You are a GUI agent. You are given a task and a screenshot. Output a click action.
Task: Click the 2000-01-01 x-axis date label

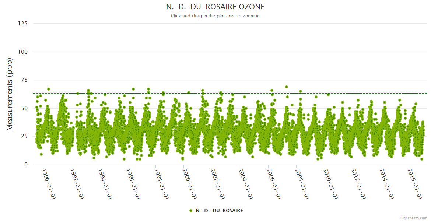click(189, 184)
